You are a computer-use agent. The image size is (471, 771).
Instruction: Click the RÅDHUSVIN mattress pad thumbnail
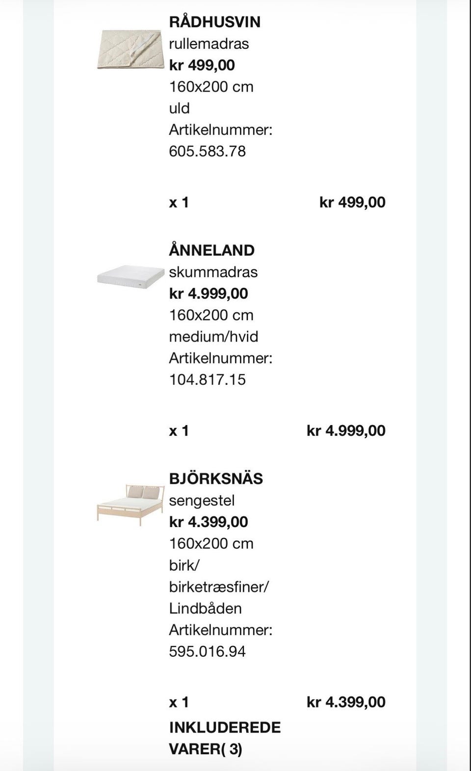point(130,50)
